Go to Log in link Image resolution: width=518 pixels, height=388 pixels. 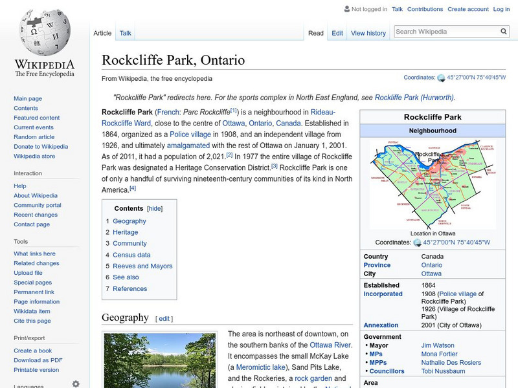click(501, 9)
